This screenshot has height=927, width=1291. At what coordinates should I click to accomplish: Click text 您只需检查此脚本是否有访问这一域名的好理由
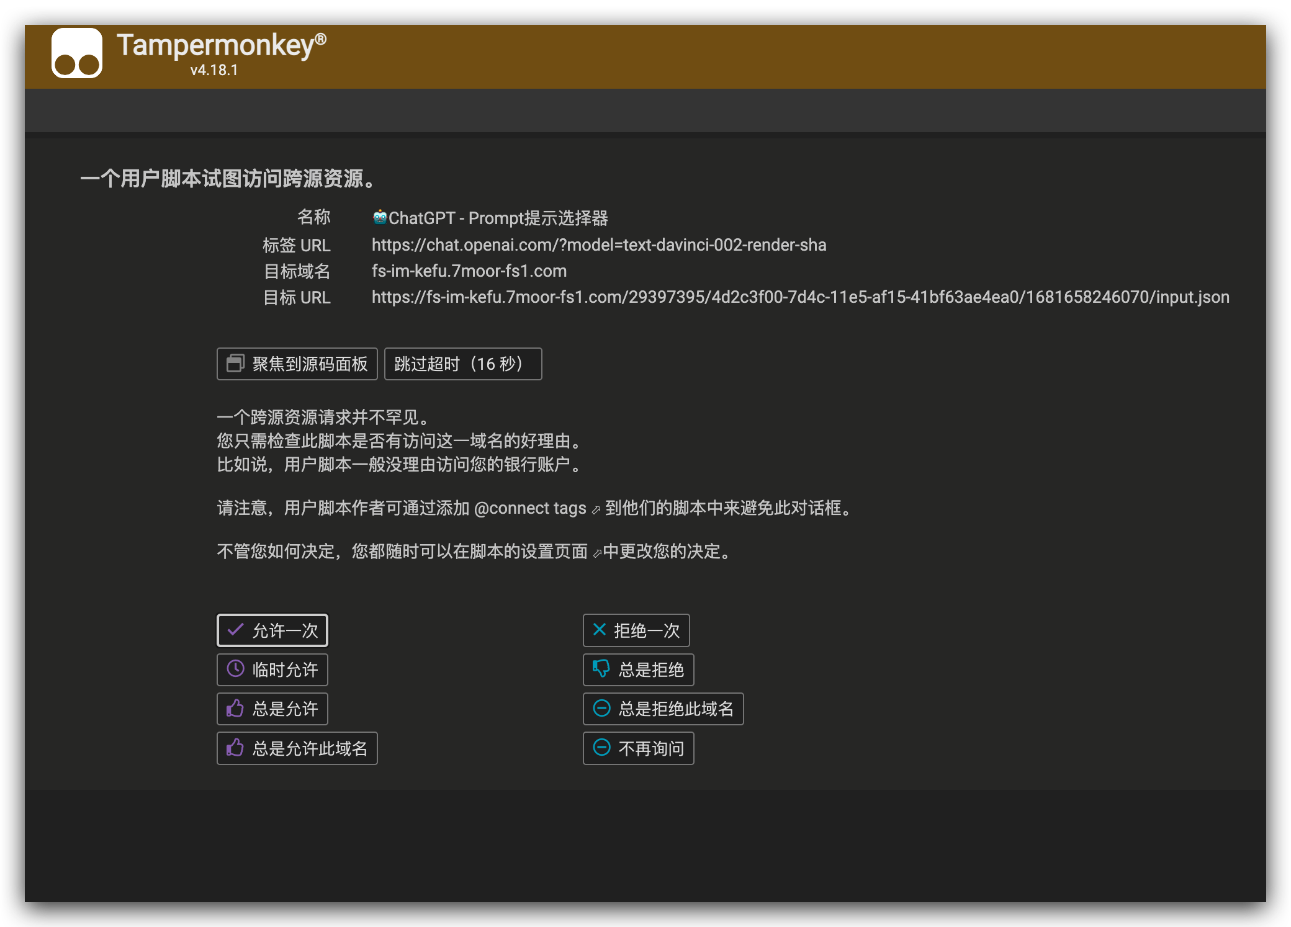400,441
